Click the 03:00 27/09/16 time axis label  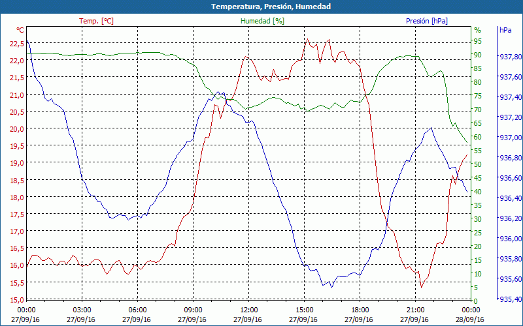pos(82,316)
